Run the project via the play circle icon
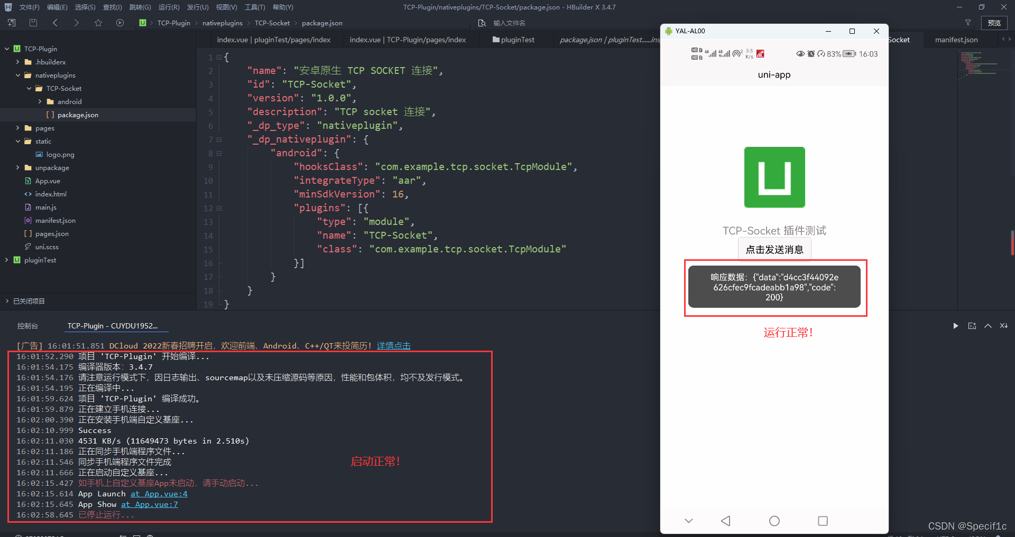The height and width of the screenshot is (537, 1015). tap(120, 23)
